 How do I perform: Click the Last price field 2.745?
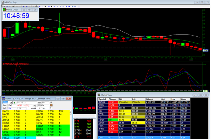click(x=12, y=105)
